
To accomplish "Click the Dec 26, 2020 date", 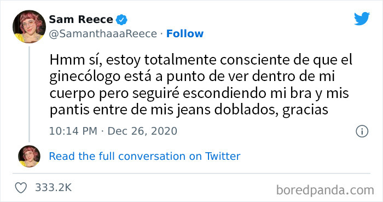I will tap(142, 131).
